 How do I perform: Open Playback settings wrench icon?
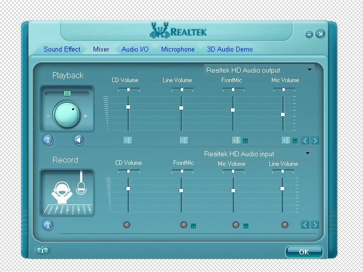(x=48, y=140)
